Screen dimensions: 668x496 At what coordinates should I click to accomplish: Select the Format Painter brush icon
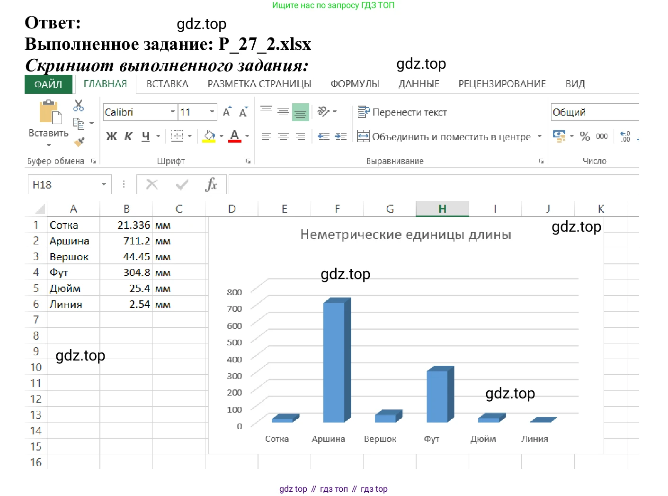tap(79, 142)
